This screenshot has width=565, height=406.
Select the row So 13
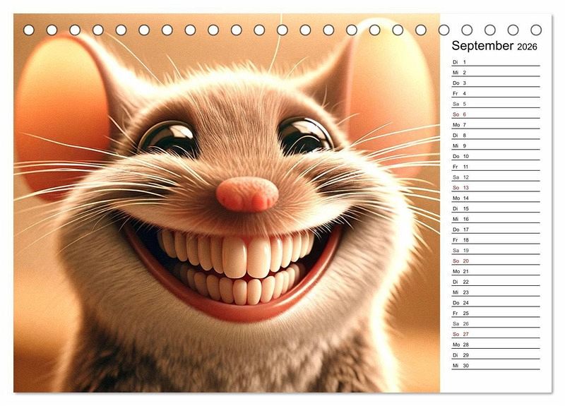tap(496, 187)
